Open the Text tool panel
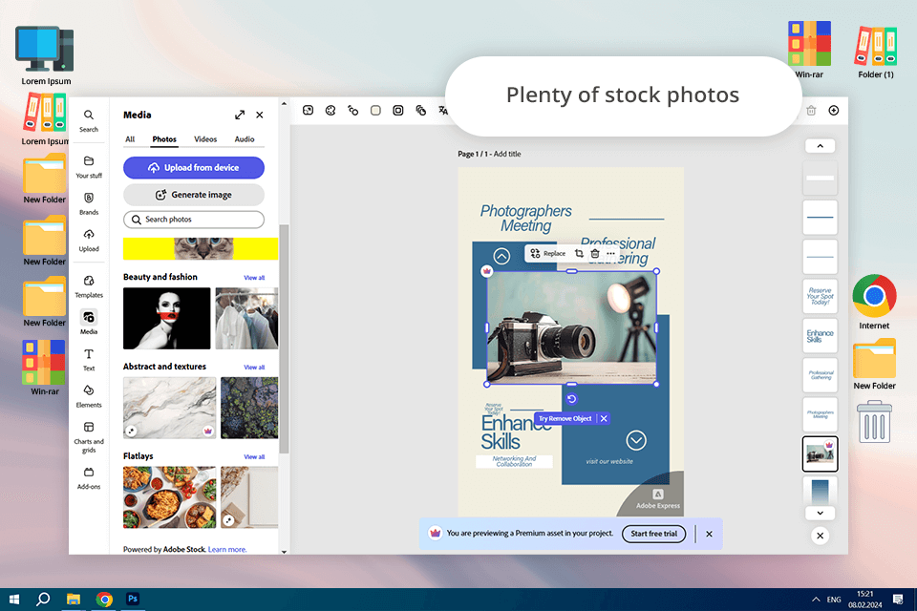This screenshot has height=611, width=917. (88, 360)
